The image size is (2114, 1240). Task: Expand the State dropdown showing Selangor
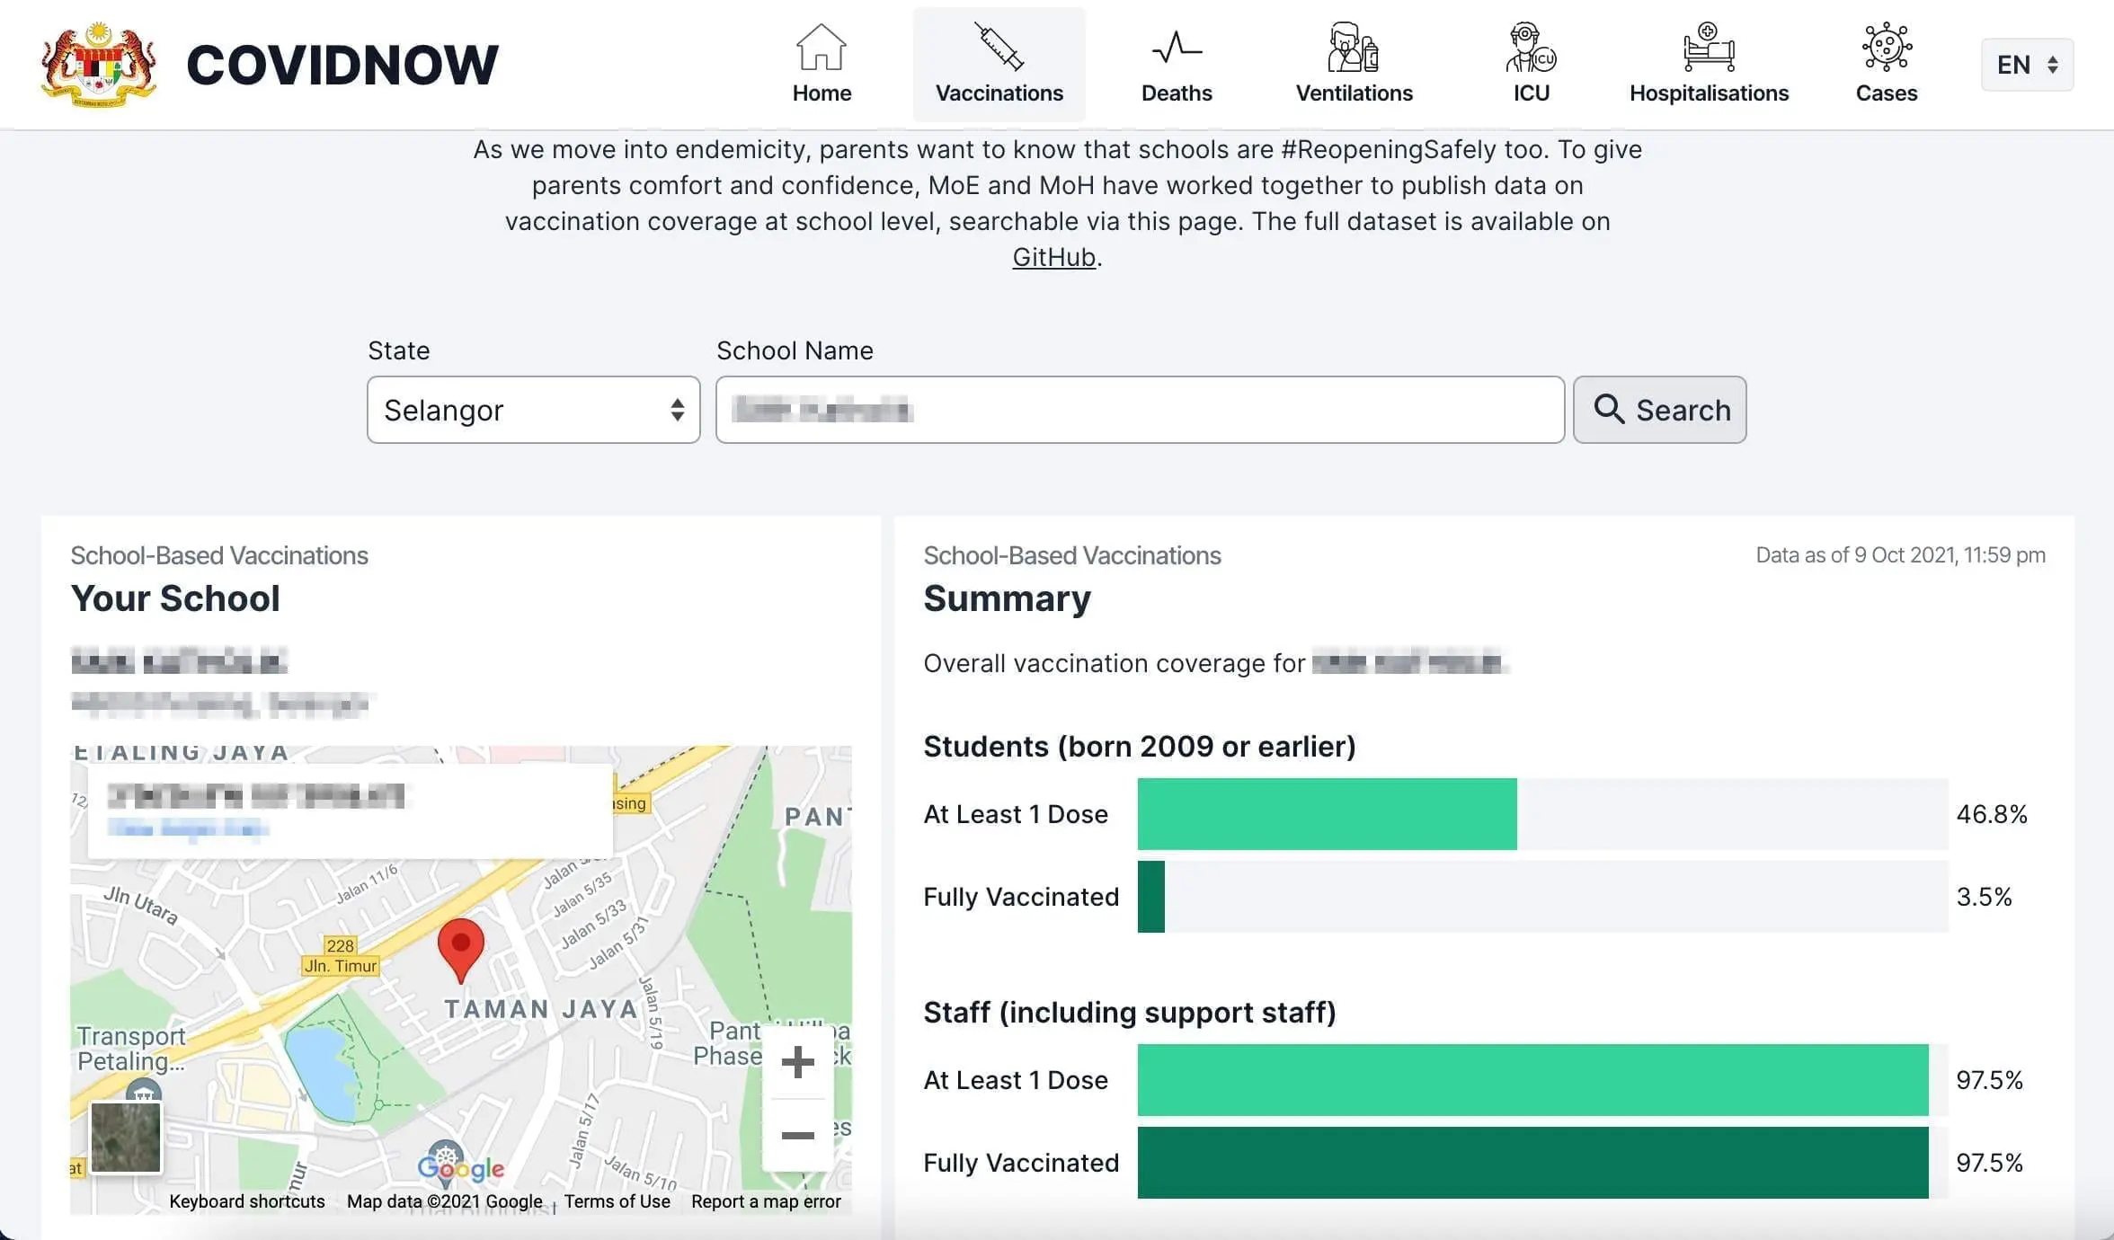[533, 410]
